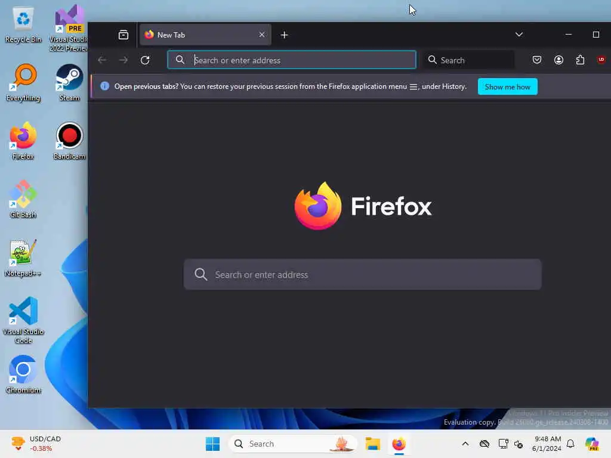
Task: Launch Bandicam from the desktop
Action: [69, 141]
